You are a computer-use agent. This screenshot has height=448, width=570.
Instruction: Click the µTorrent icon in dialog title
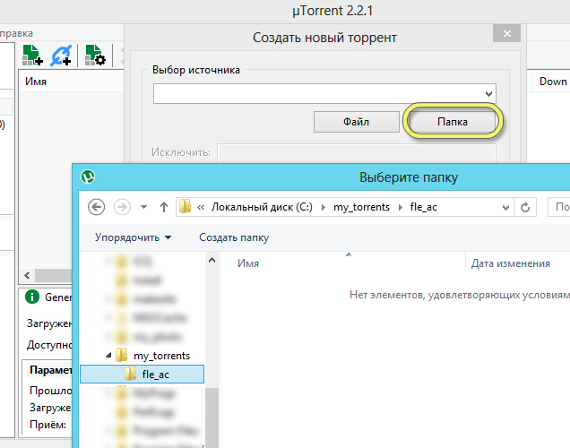coord(88,177)
